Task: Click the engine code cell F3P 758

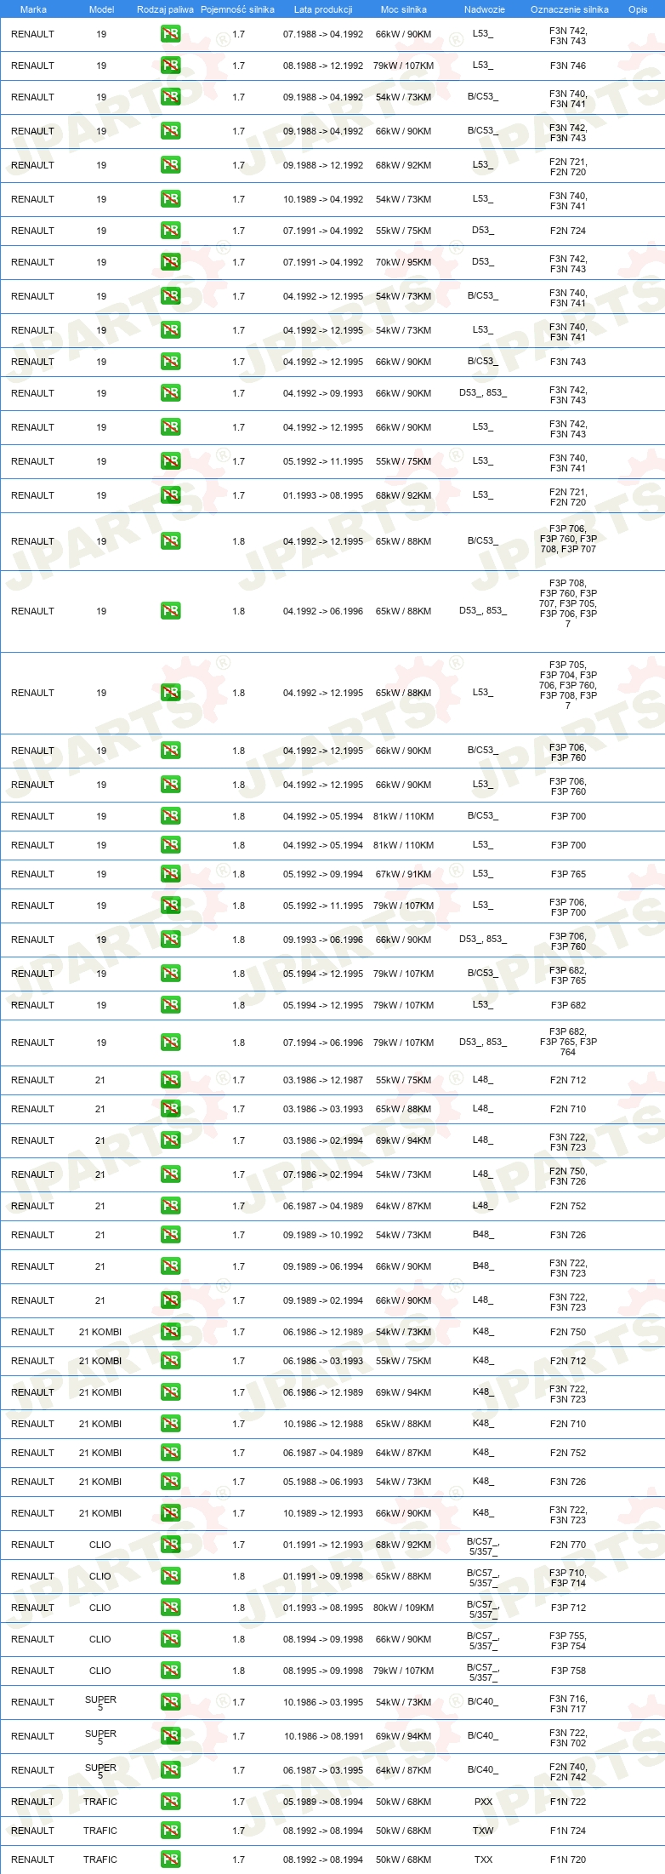Action: tap(568, 1671)
